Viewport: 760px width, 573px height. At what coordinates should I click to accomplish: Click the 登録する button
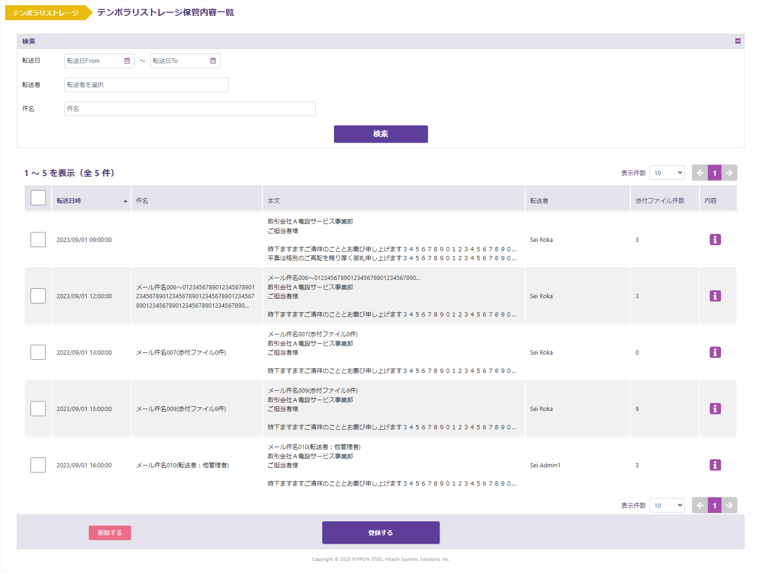[380, 533]
